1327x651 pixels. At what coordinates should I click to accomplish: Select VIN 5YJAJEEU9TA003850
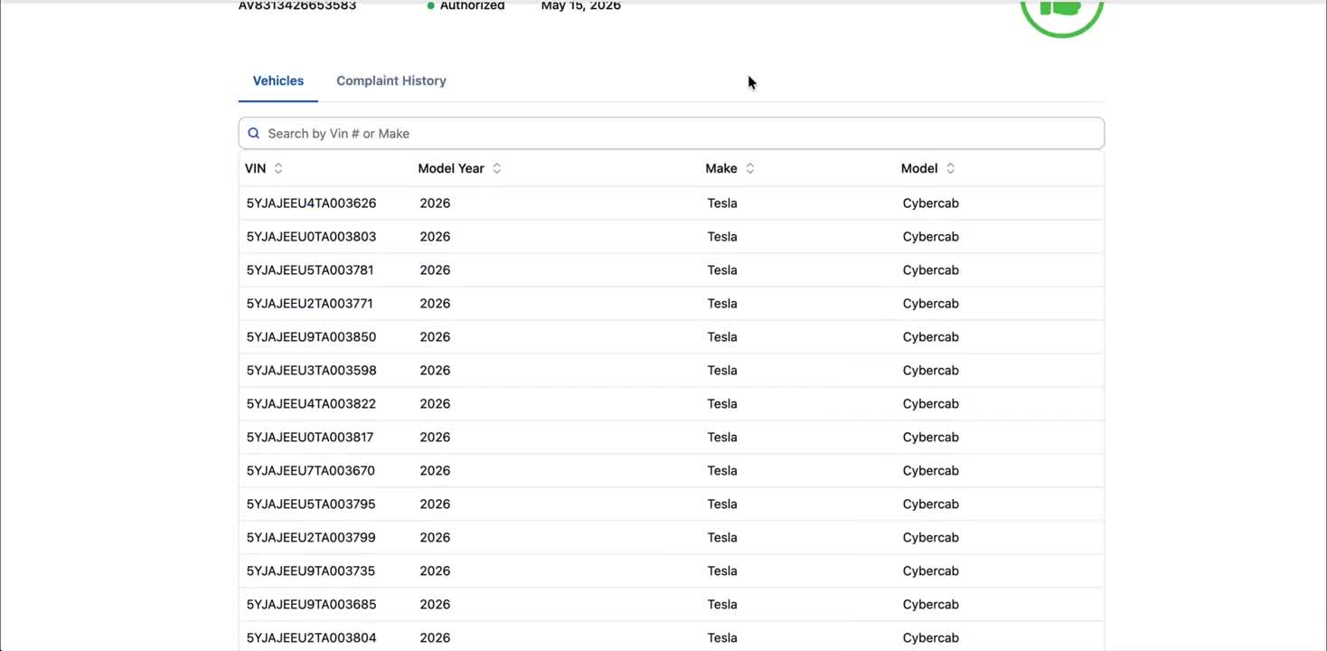pyautogui.click(x=311, y=337)
